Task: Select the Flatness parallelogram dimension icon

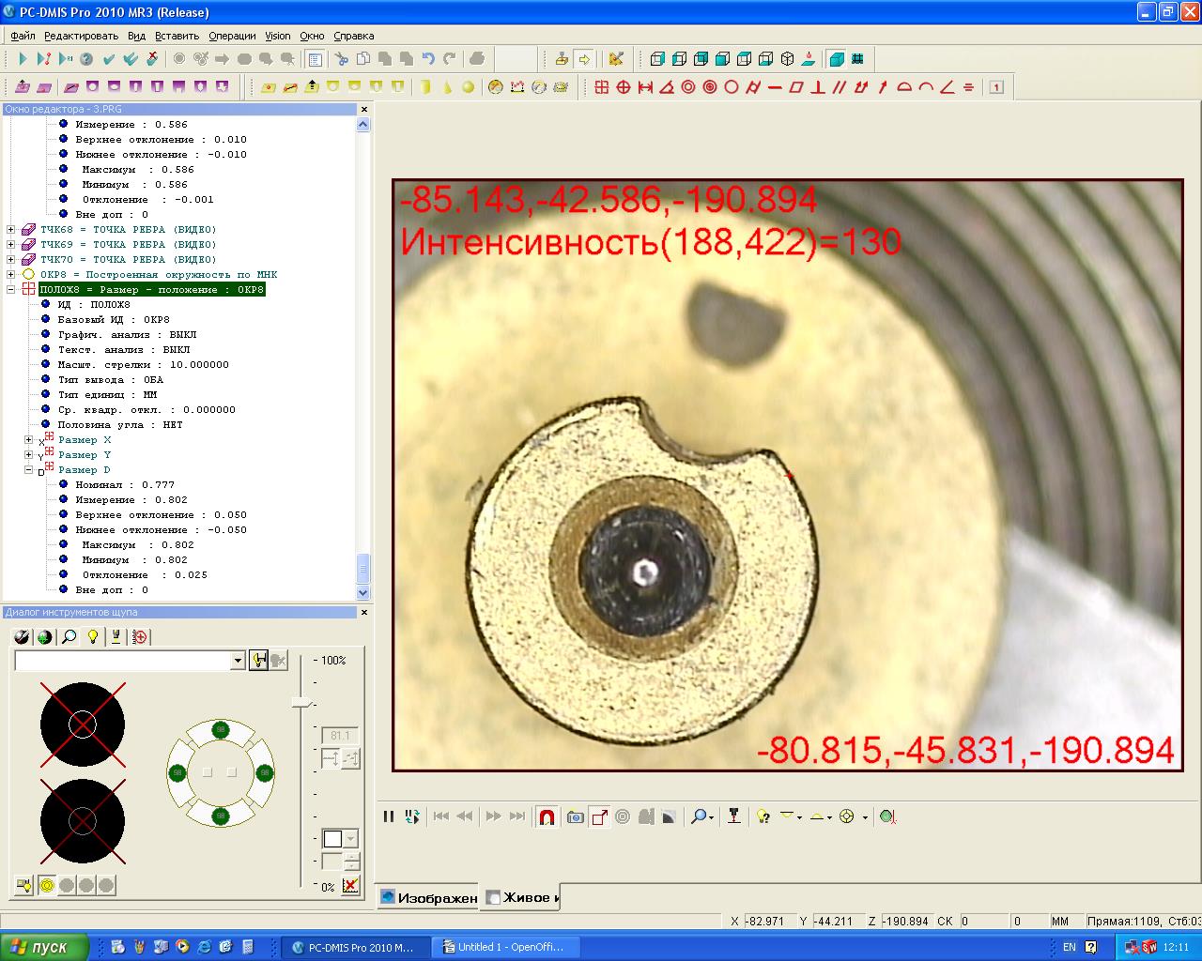Action: click(x=796, y=87)
